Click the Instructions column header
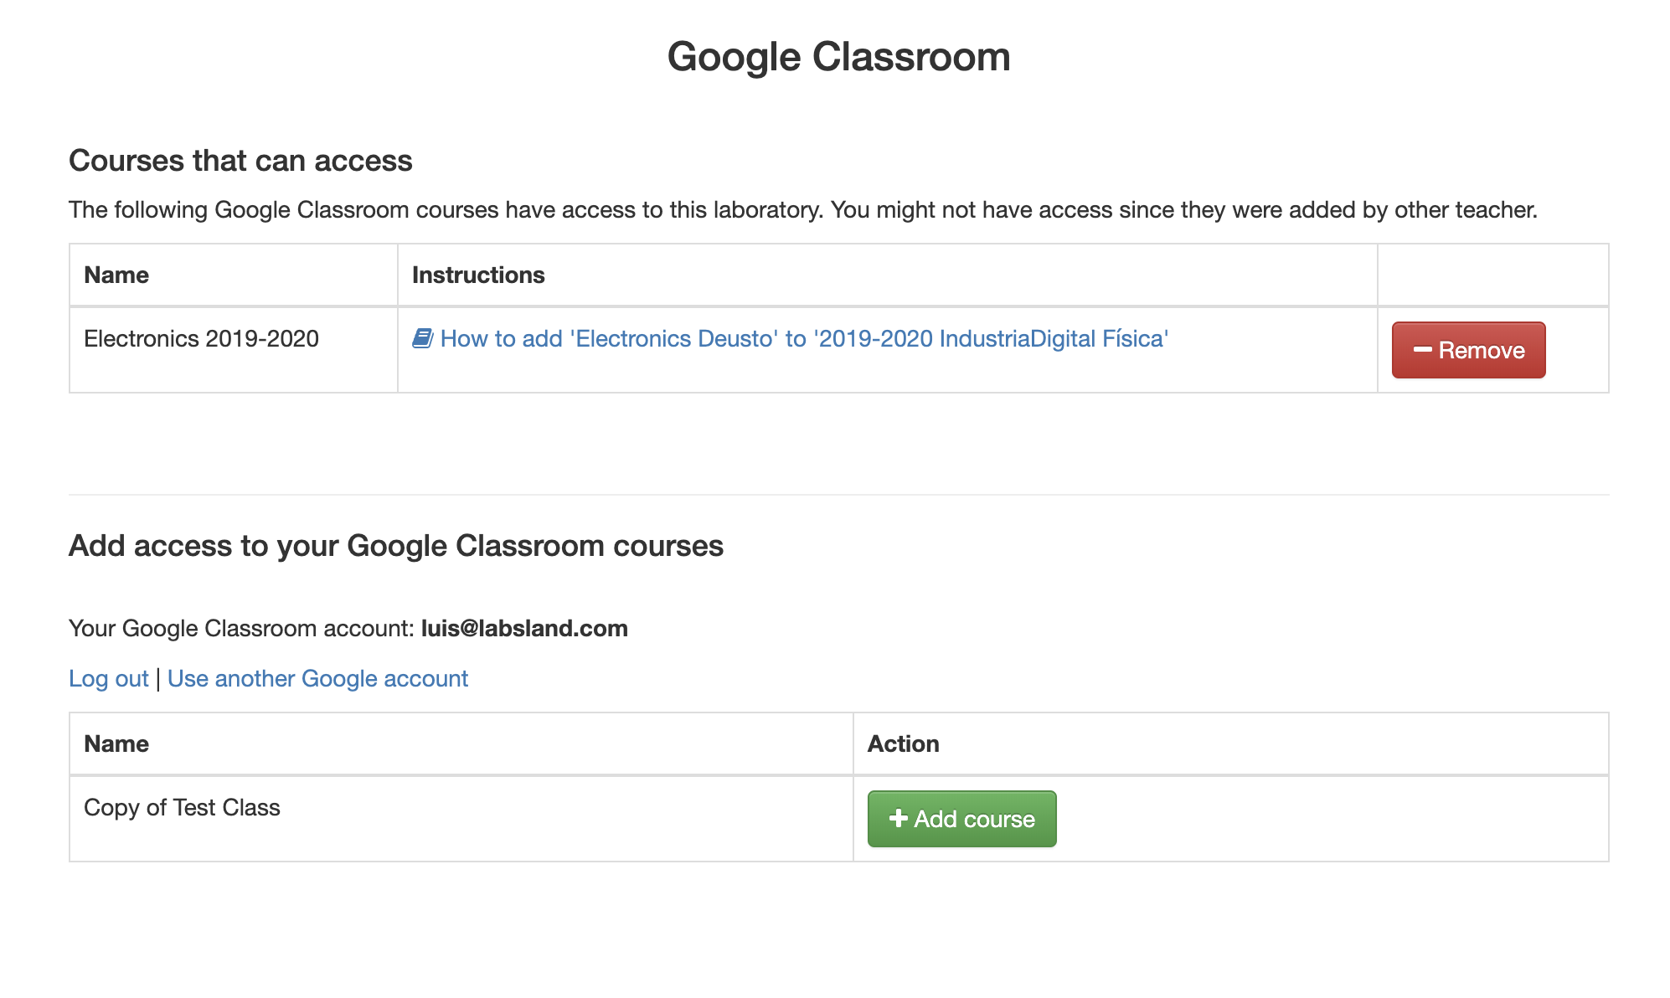This screenshot has width=1670, height=998. 478,275
